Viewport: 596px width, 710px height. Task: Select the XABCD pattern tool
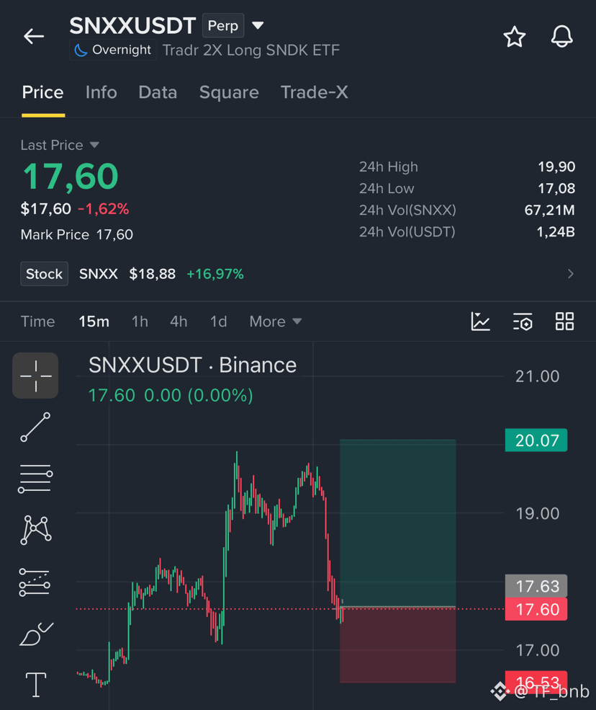point(36,530)
